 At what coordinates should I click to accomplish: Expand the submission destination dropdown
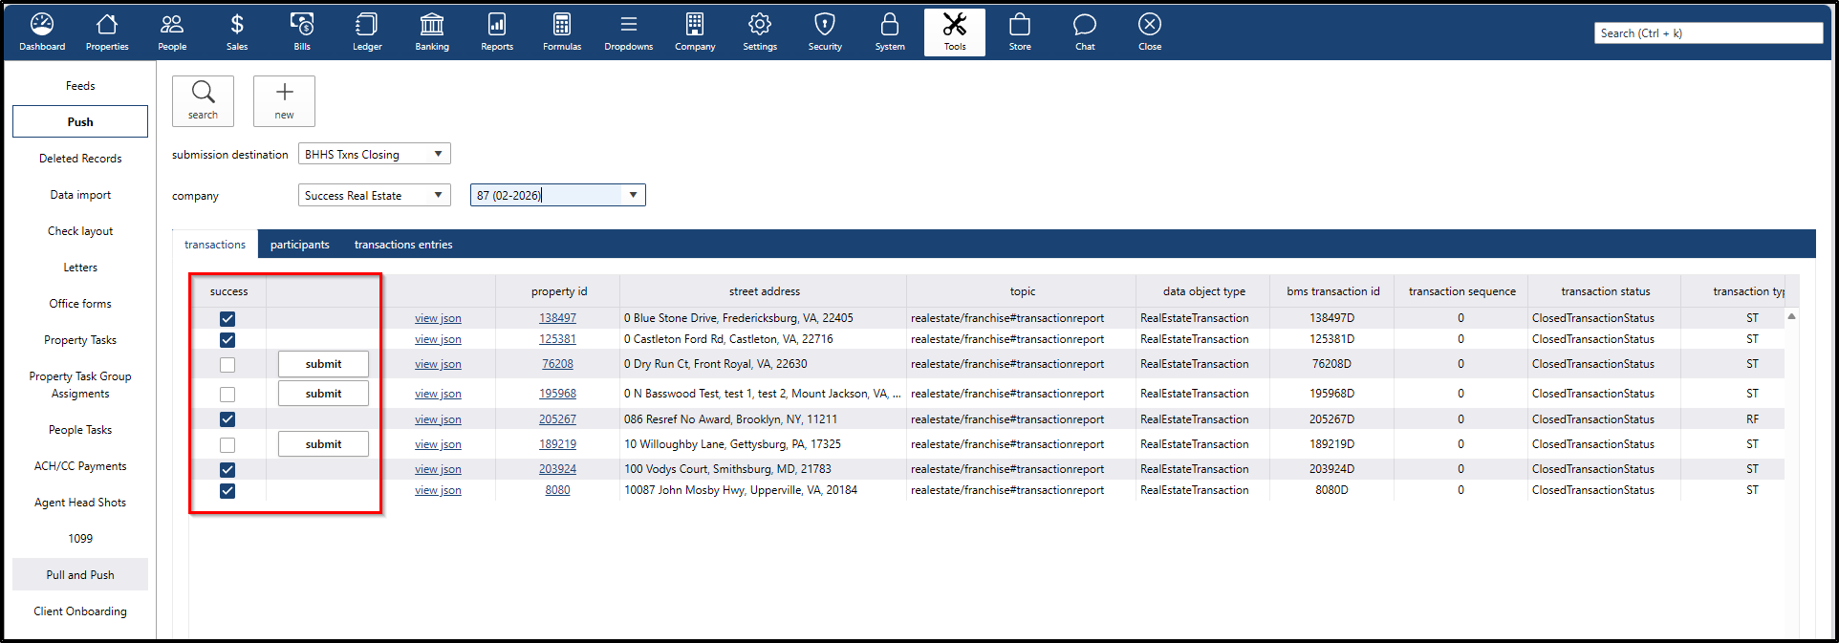click(438, 155)
